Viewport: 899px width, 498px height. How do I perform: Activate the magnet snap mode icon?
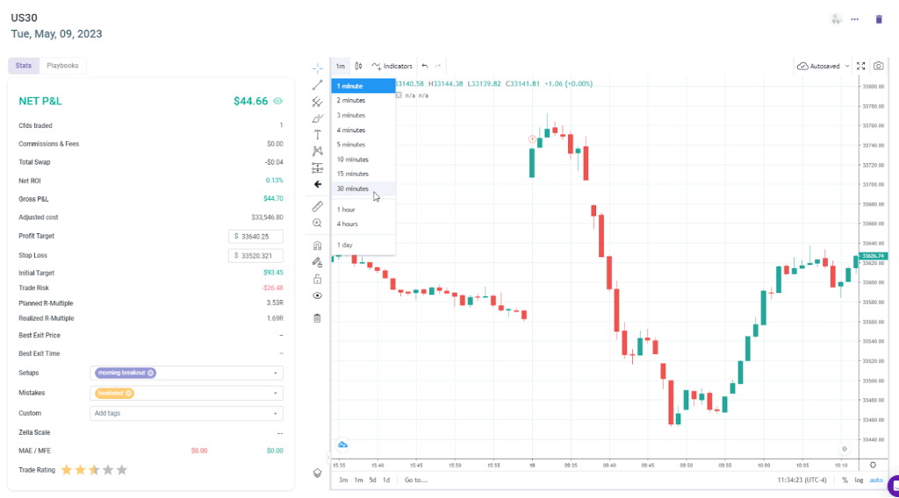click(318, 245)
